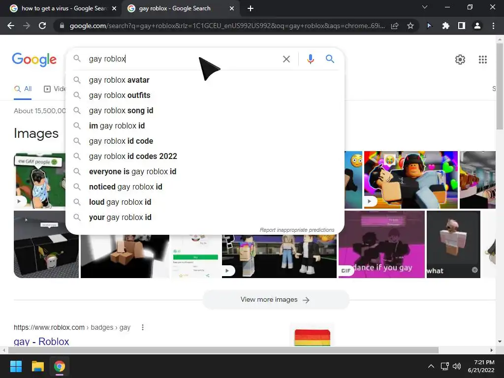Choose suggestion "noticed gay roblox id"

coord(205,187)
